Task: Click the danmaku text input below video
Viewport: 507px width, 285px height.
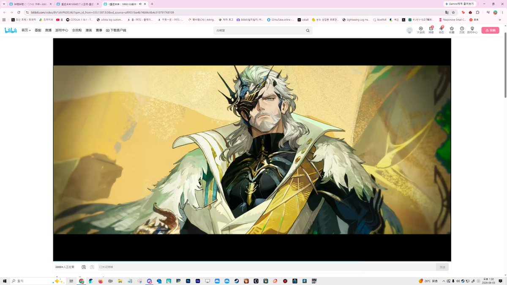Action: click(x=266, y=267)
